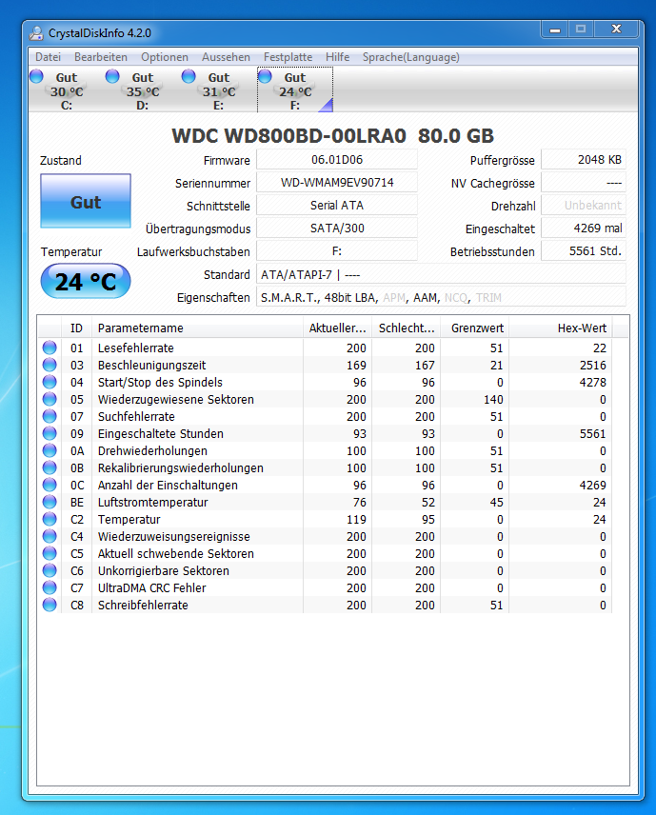Click status orb of UltraDMA CRC Fehler row
The height and width of the screenshot is (815, 656).
pos(50,587)
